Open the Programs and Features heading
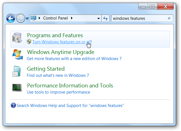This screenshot has height=131, width=181. (x=55, y=35)
